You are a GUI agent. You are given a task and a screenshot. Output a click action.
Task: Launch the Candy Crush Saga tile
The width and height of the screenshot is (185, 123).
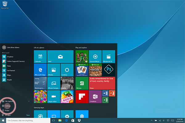pos(40,97)
